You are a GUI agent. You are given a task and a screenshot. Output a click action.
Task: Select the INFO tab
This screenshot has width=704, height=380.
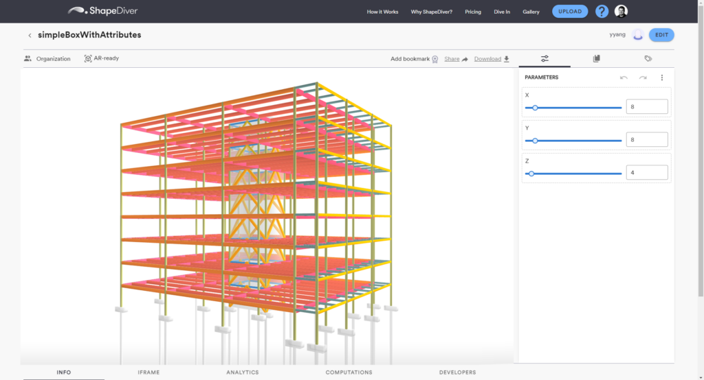pyautogui.click(x=64, y=372)
